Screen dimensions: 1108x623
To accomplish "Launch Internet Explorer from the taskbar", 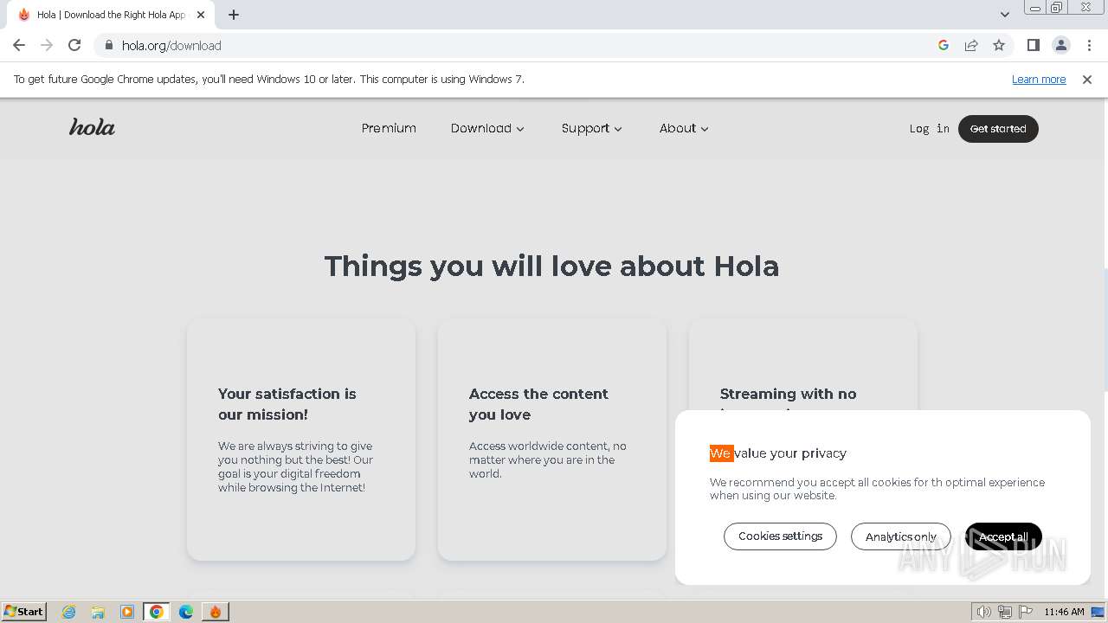I will [x=68, y=612].
